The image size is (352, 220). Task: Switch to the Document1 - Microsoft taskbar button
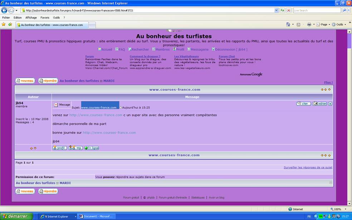97,216
